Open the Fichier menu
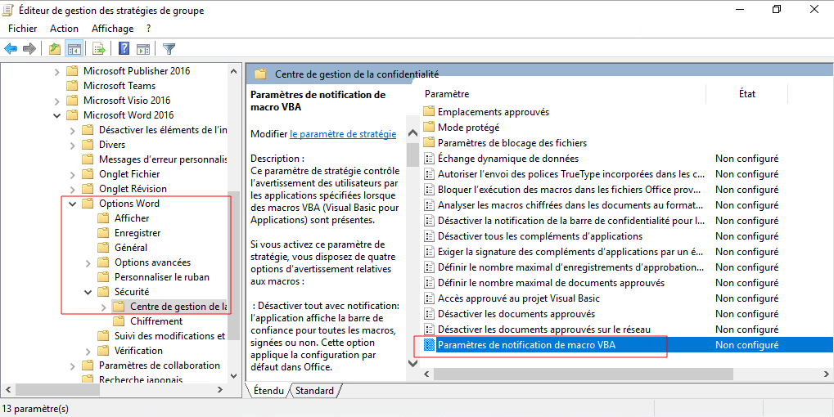 (22, 29)
